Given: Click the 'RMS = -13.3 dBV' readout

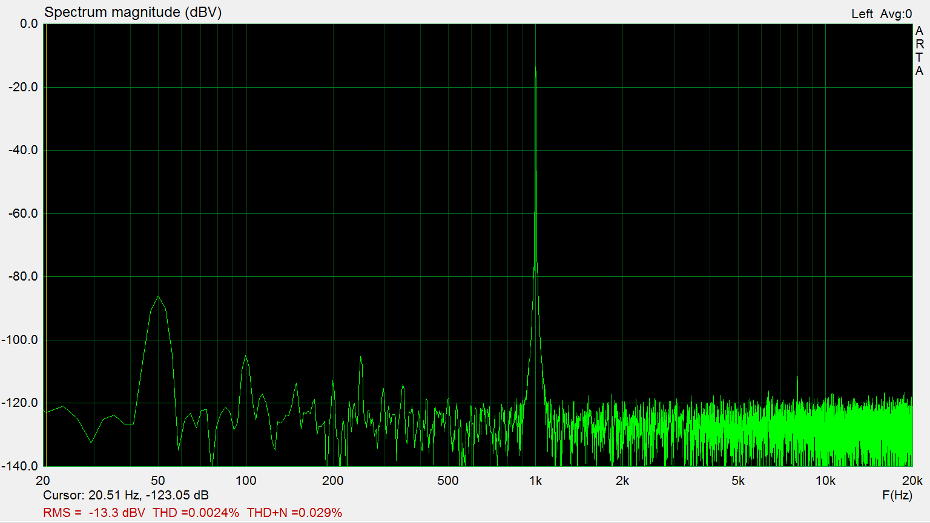Looking at the screenshot, I should 94,513.
